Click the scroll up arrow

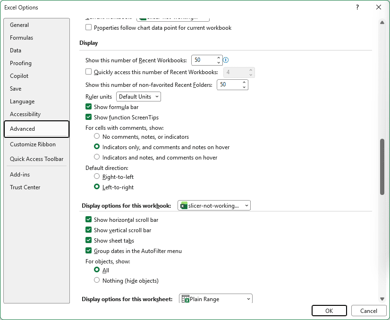tap(382, 22)
